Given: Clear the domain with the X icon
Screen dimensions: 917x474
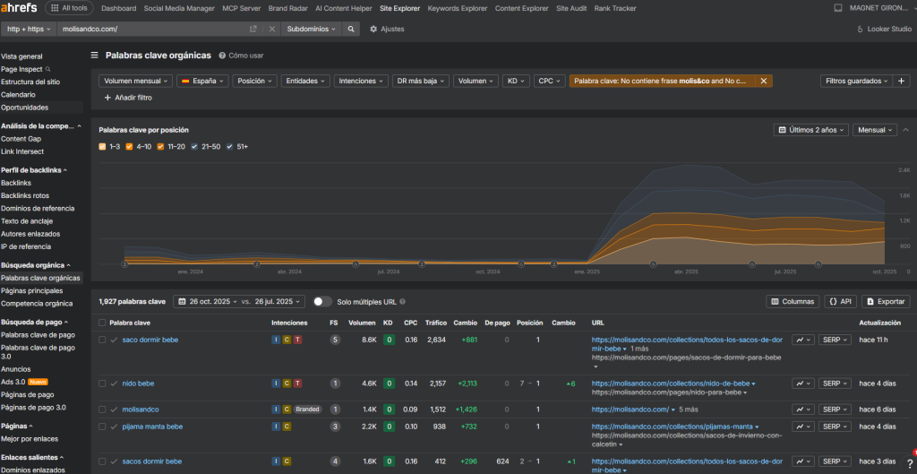Looking at the screenshot, I should [x=272, y=29].
